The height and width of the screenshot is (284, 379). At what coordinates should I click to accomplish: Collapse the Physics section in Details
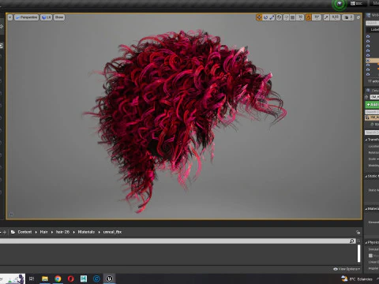366,242
